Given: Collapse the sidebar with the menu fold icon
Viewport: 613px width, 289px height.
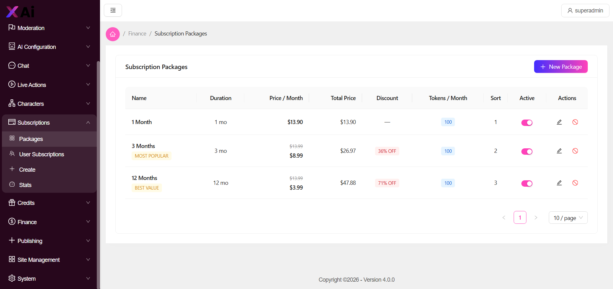Looking at the screenshot, I should pos(113,10).
